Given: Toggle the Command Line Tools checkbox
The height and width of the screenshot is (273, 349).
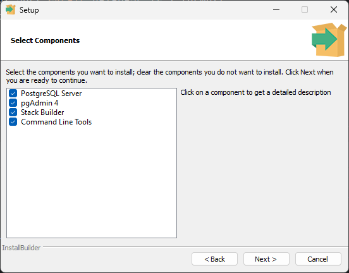Looking at the screenshot, I should click(x=13, y=122).
